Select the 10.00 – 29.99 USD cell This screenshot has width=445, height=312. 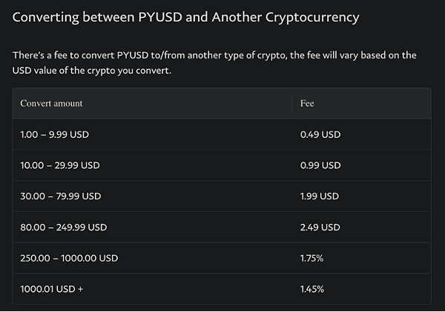point(62,165)
